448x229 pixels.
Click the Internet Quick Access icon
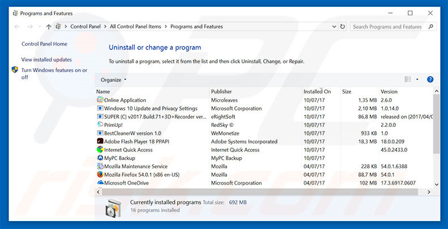point(100,150)
